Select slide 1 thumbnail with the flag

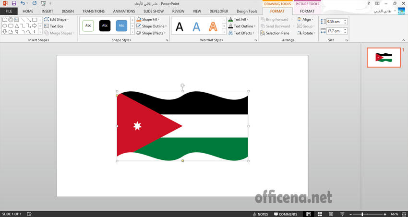tap(383, 58)
